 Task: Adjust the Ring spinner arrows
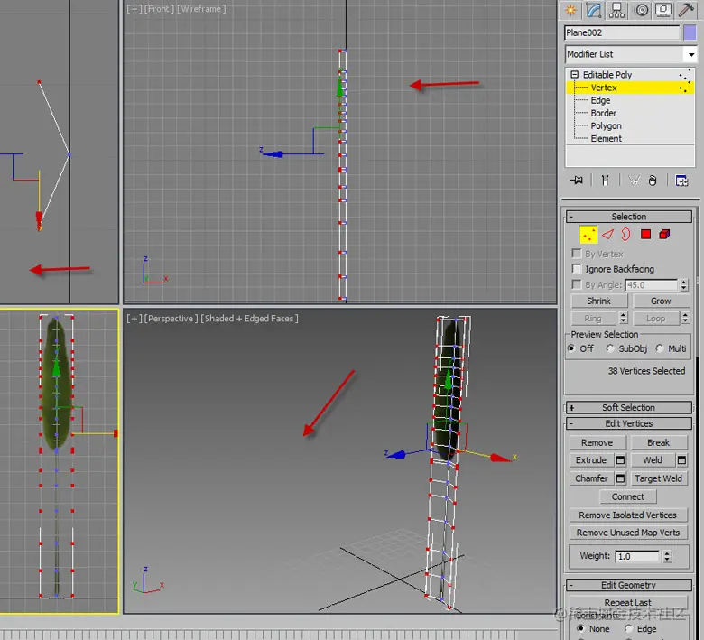(623, 319)
